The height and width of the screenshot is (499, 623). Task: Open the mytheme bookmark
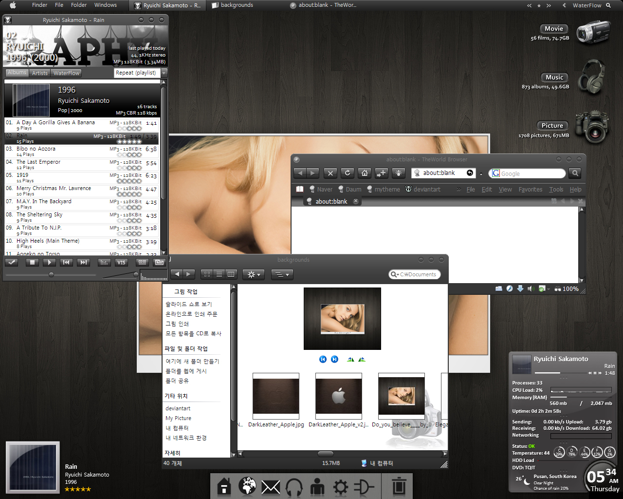(x=384, y=190)
